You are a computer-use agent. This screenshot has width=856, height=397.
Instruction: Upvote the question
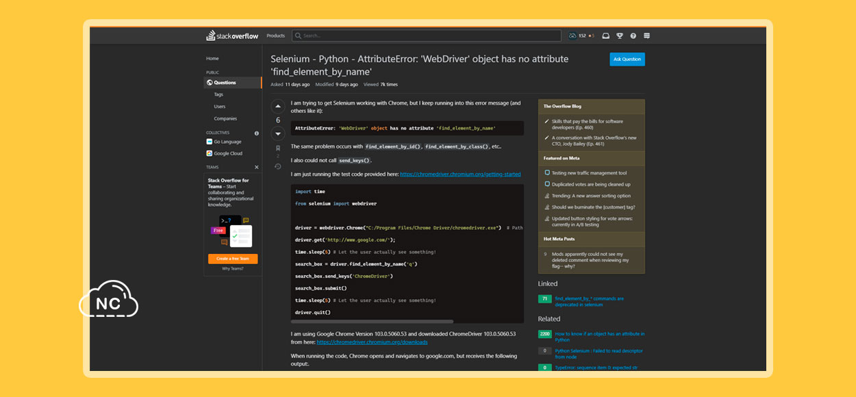pos(278,106)
